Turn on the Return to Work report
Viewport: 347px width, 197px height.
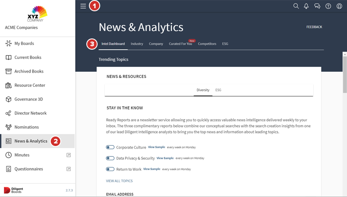(110, 169)
